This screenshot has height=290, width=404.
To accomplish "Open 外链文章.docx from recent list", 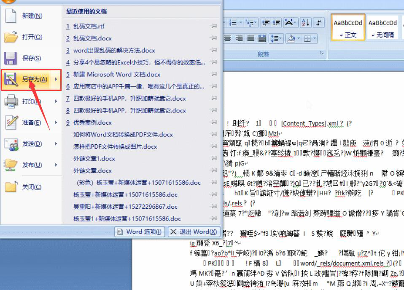I will click(92, 171).
